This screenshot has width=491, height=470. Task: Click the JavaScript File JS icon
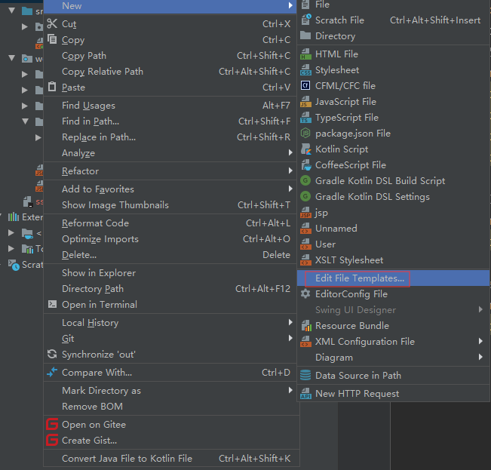click(305, 101)
